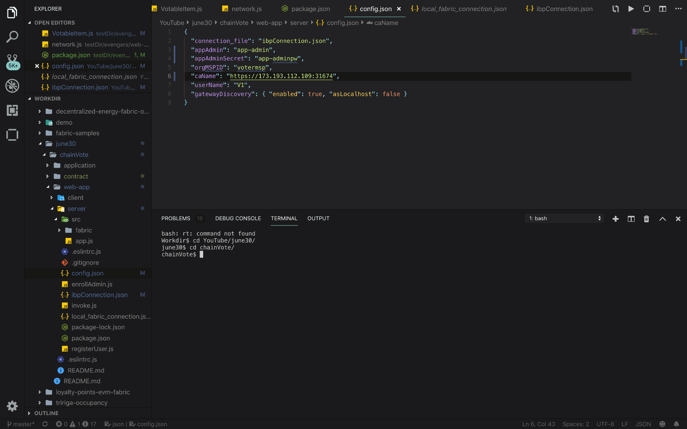Add a new terminal with the plus icon

tap(615, 219)
